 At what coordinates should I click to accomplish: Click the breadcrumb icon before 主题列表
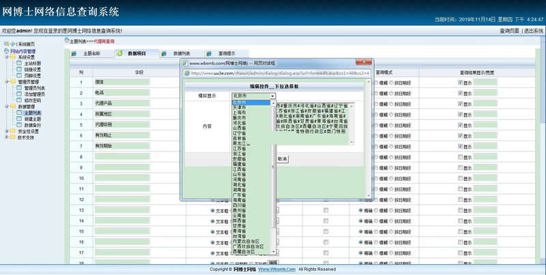click(x=67, y=41)
